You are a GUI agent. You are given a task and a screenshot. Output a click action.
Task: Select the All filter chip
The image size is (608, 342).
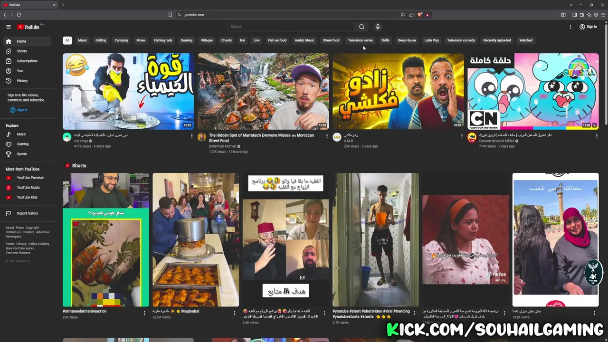(67, 40)
